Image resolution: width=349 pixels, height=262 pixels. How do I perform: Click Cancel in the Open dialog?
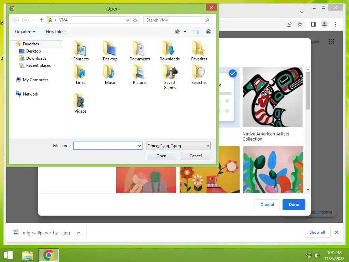[x=195, y=156]
